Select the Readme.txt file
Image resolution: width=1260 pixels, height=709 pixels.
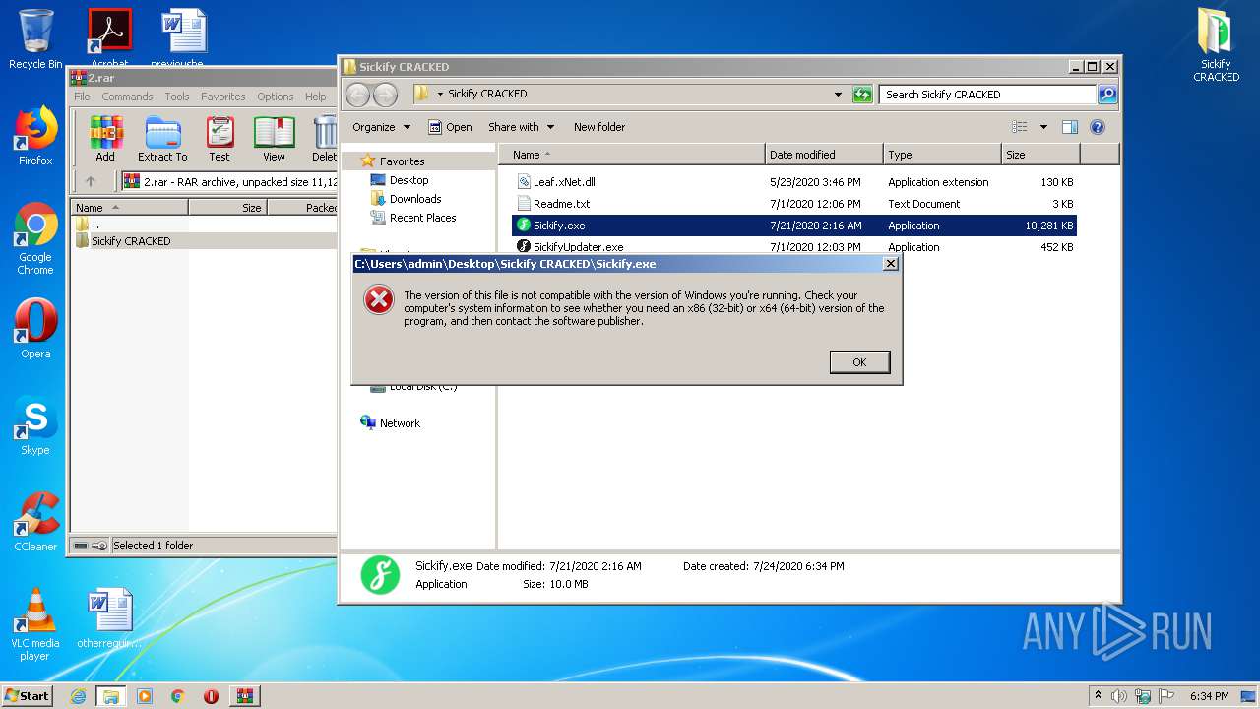pos(561,204)
